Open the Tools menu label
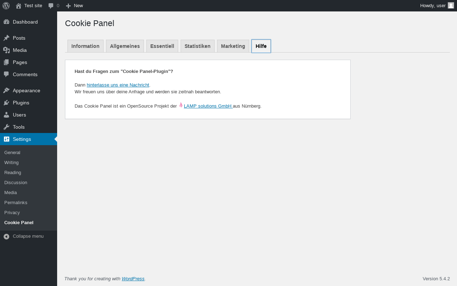 19,127
